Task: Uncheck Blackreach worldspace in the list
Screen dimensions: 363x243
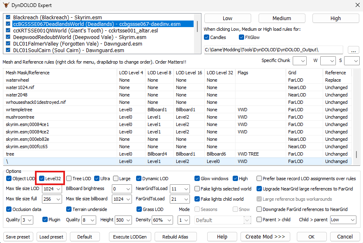Action: [9, 18]
